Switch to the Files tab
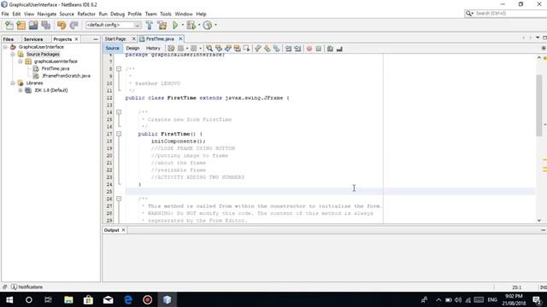The image size is (547, 307). (9, 39)
